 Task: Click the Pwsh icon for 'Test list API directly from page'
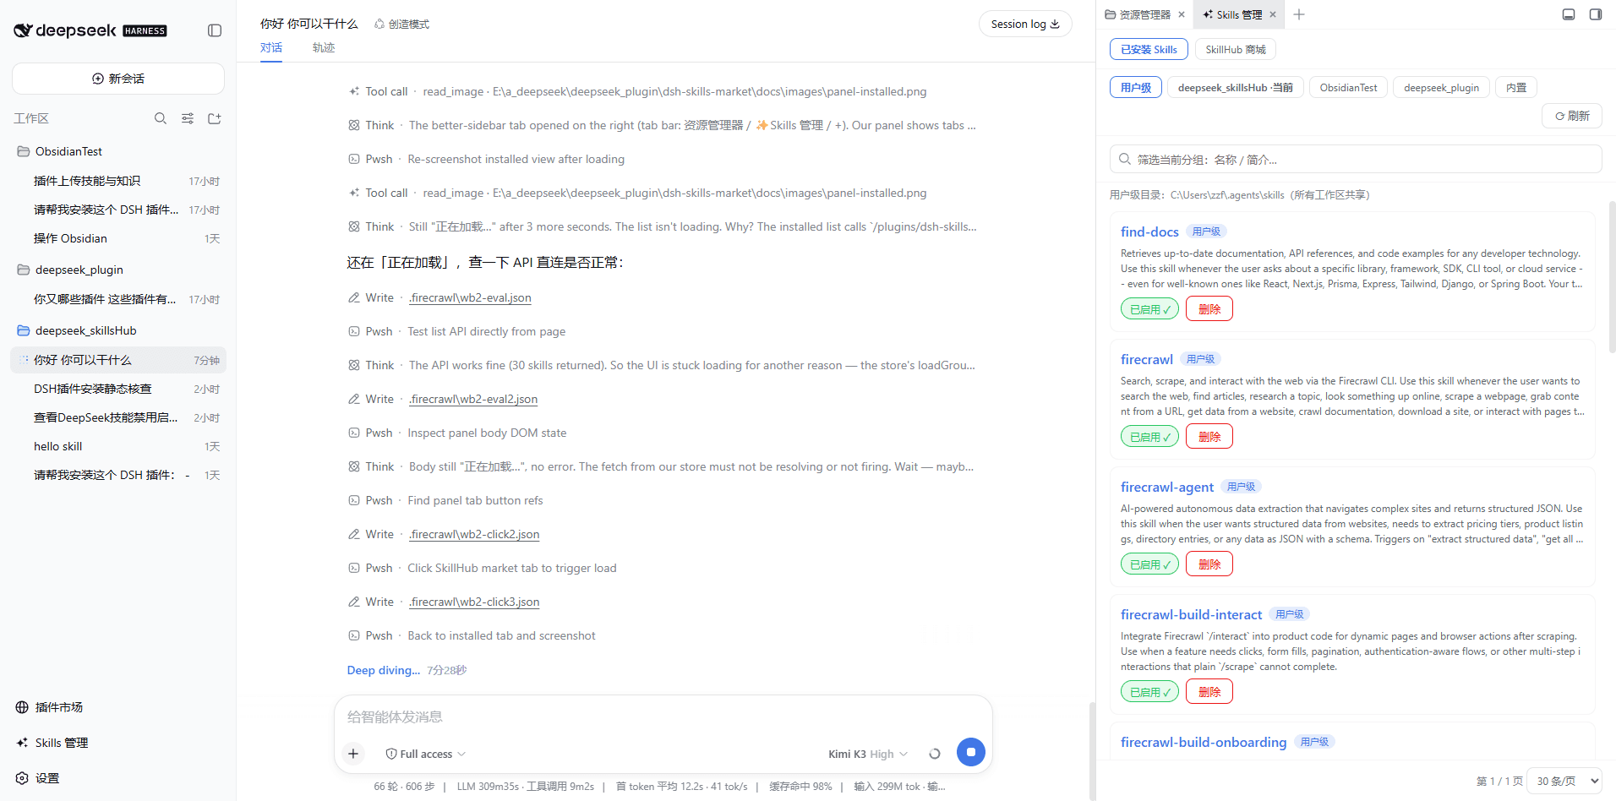(x=354, y=331)
